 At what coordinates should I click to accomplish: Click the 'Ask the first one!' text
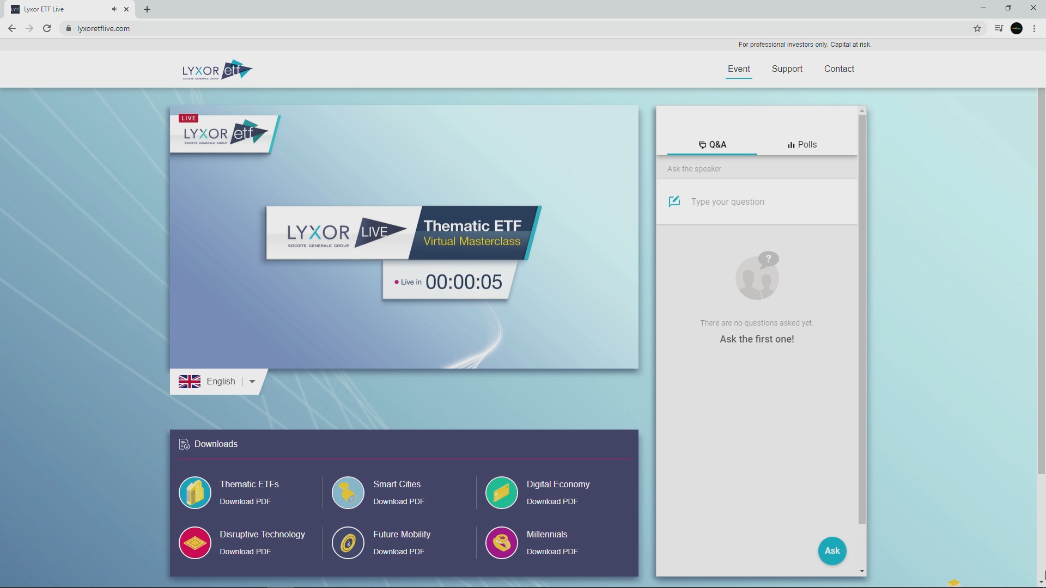(757, 339)
